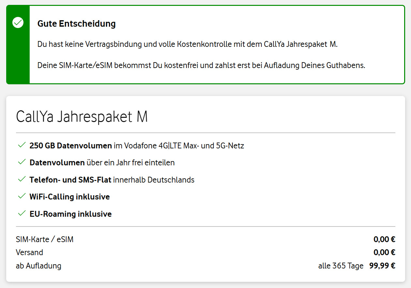Select the '250 GB Datenvolumen' bold text
The width and height of the screenshot is (411, 288).
coord(71,145)
